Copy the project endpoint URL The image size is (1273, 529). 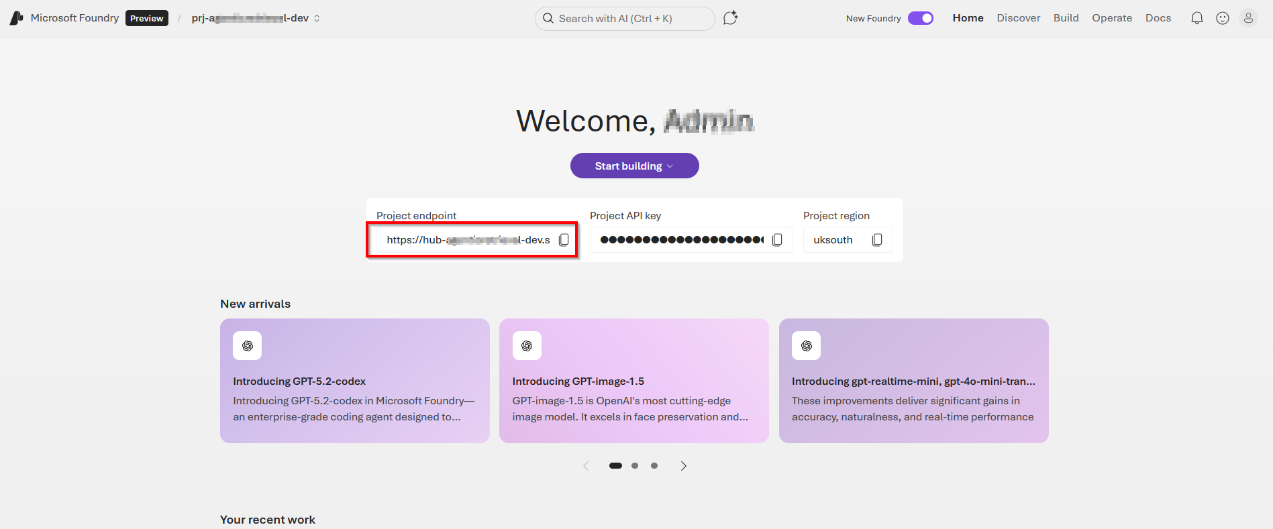pyautogui.click(x=564, y=240)
